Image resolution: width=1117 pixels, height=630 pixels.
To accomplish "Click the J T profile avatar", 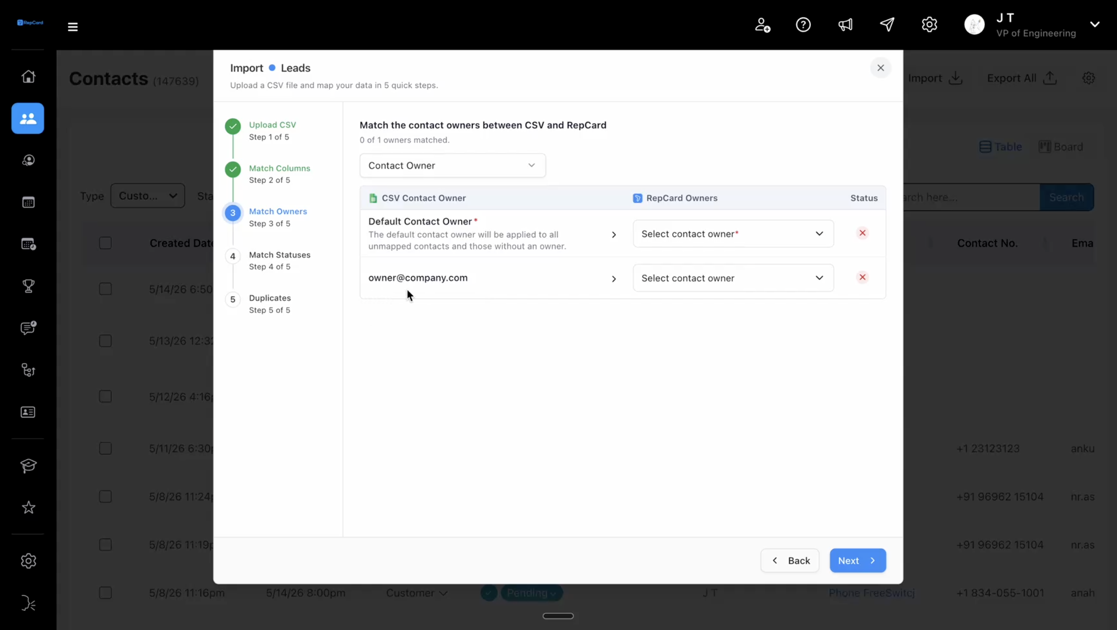I will tap(974, 25).
